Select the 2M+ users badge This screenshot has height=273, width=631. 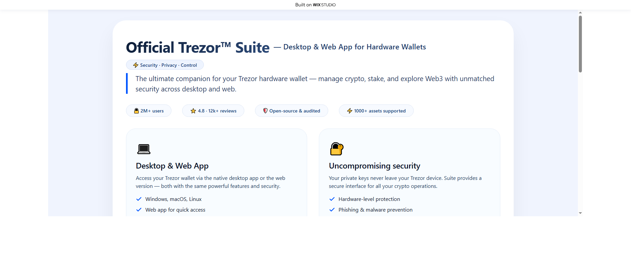149,111
